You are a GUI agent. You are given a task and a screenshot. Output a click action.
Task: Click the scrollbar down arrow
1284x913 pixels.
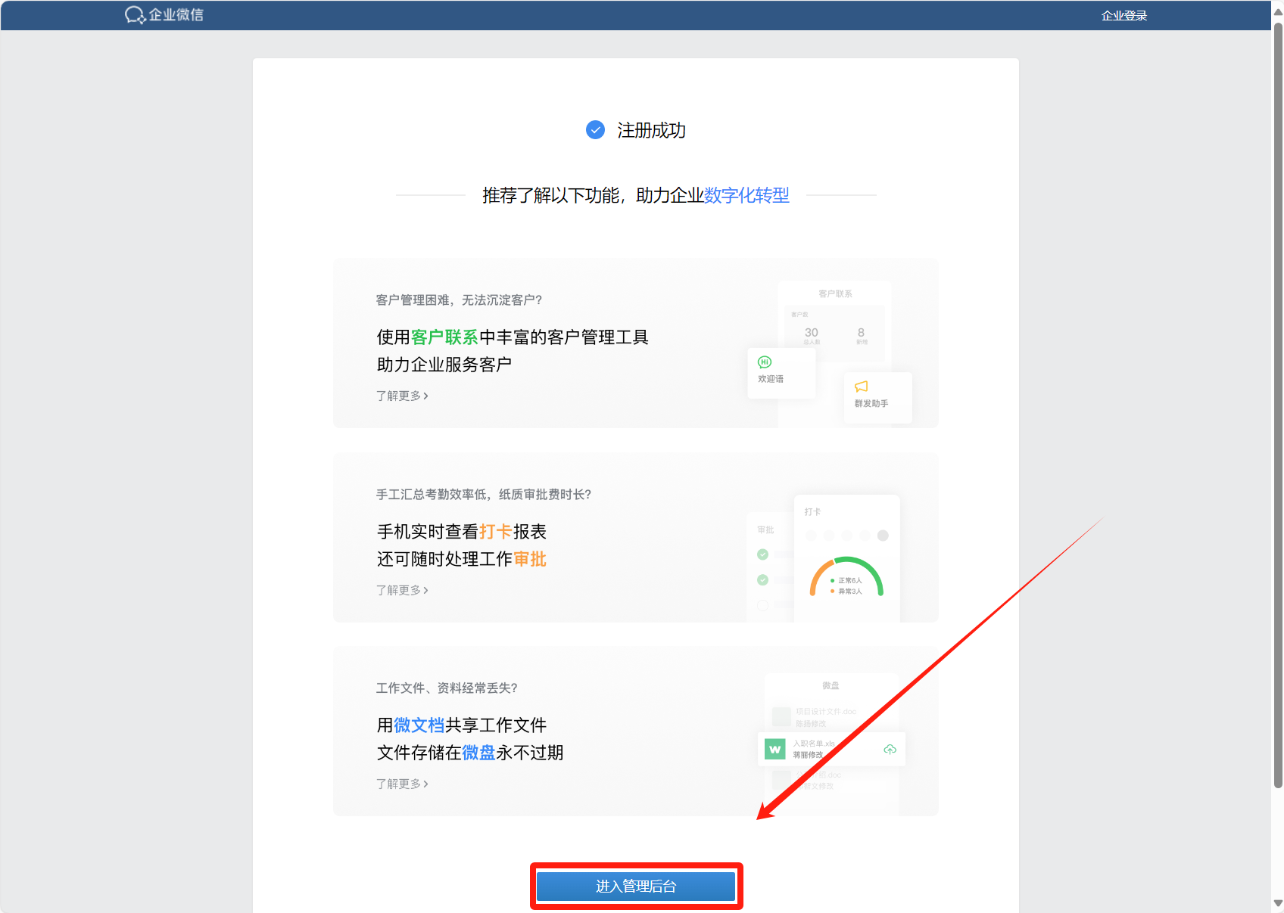tap(1278, 903)
